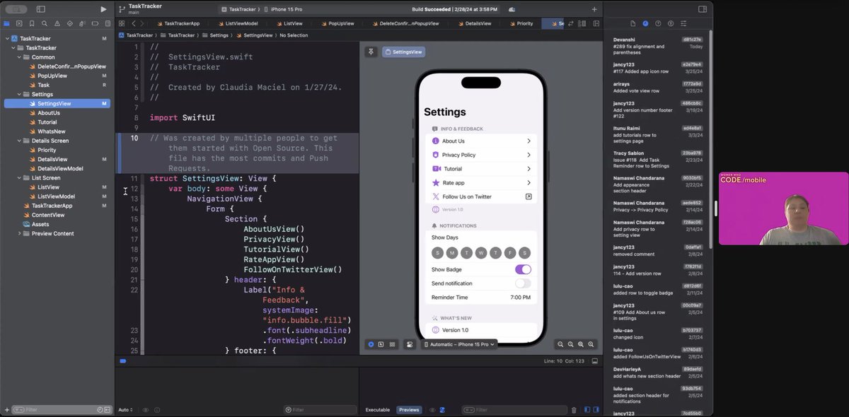
Task: Open the test navigator diamond icon
Action: [x=69, y=23]
